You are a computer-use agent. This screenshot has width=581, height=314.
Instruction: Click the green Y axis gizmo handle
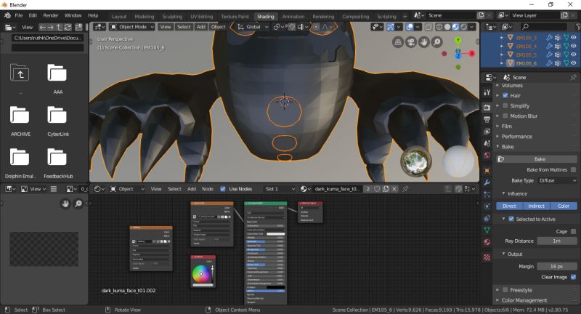tap(458, 40)
